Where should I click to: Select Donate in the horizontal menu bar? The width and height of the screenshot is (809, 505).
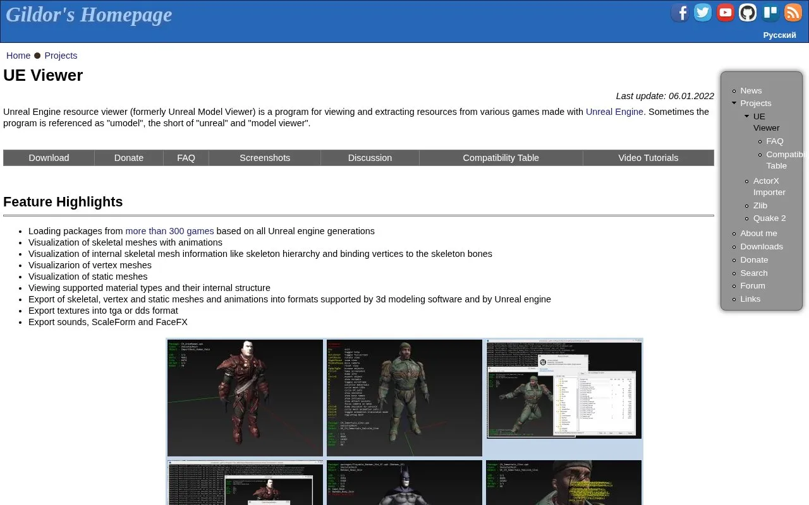pos(129,158)
